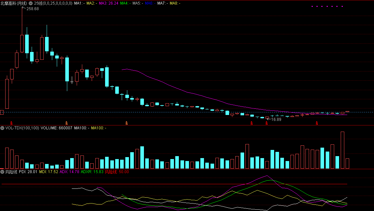Click the tallest volume bar in VOL-TDX panel
Image resolution: width=374 pixels, height=211 pixels.
click(x=343, y=150)
